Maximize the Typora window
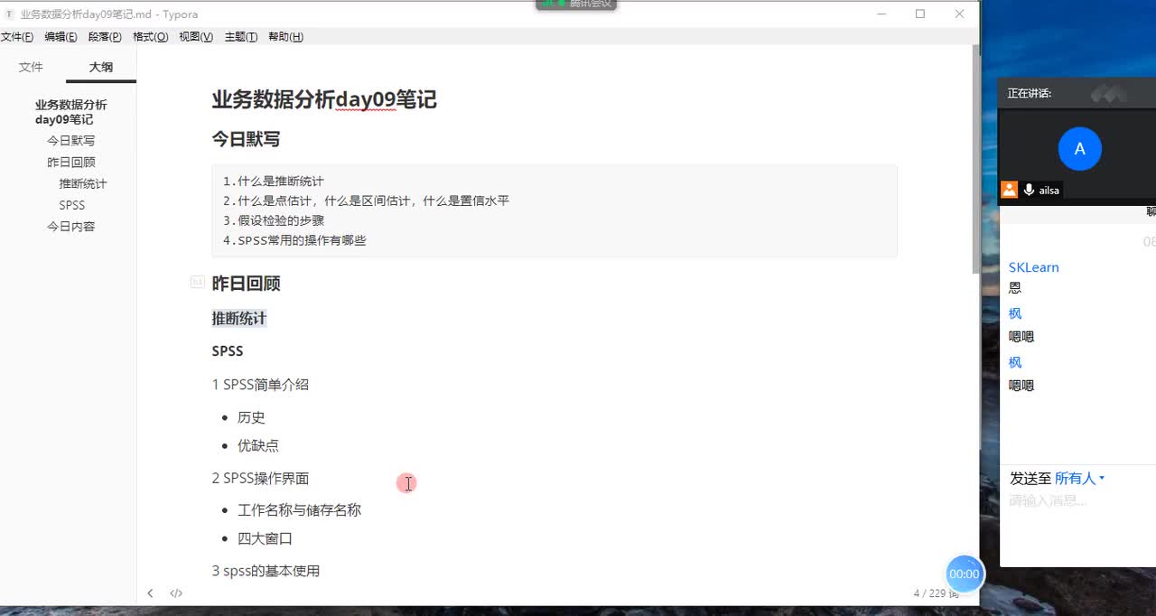This screenshot has width=1156, height=616. click(920, 14)
